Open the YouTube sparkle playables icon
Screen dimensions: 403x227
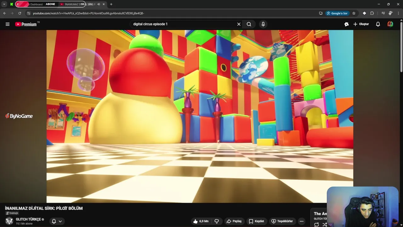(347, 24)
